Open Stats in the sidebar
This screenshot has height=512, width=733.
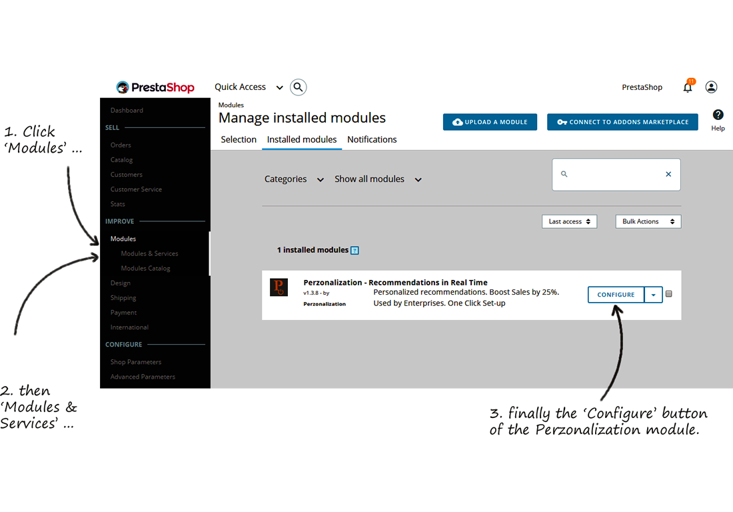(x=118, y=204)
